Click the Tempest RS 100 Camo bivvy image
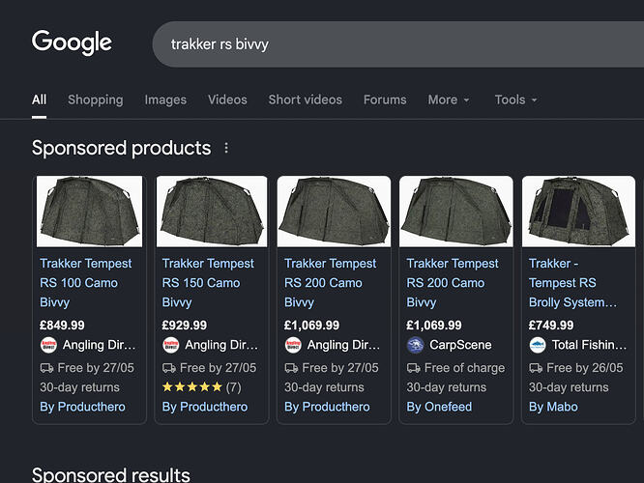The width and height of the screenshot is (644, 483). pyautogui.click(x=90, y=212)
